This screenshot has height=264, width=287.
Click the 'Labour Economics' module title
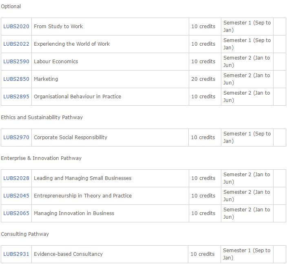[x=56, y=62]
